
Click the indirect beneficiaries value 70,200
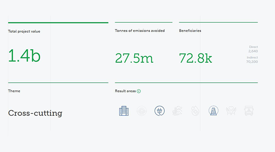click(x=252, y=62)
